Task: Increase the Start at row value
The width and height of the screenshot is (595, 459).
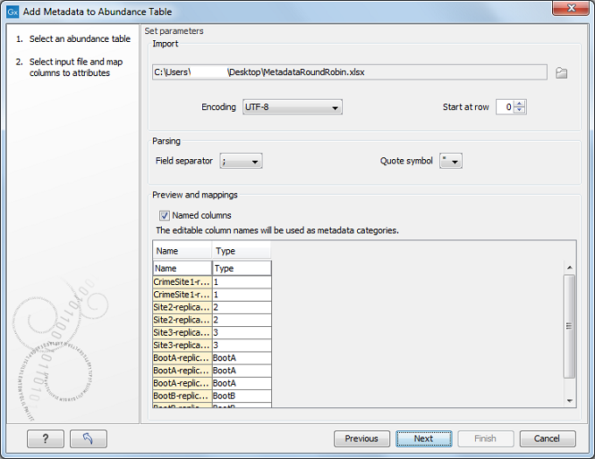Action: pyautogui.click(x=521, y=103)
